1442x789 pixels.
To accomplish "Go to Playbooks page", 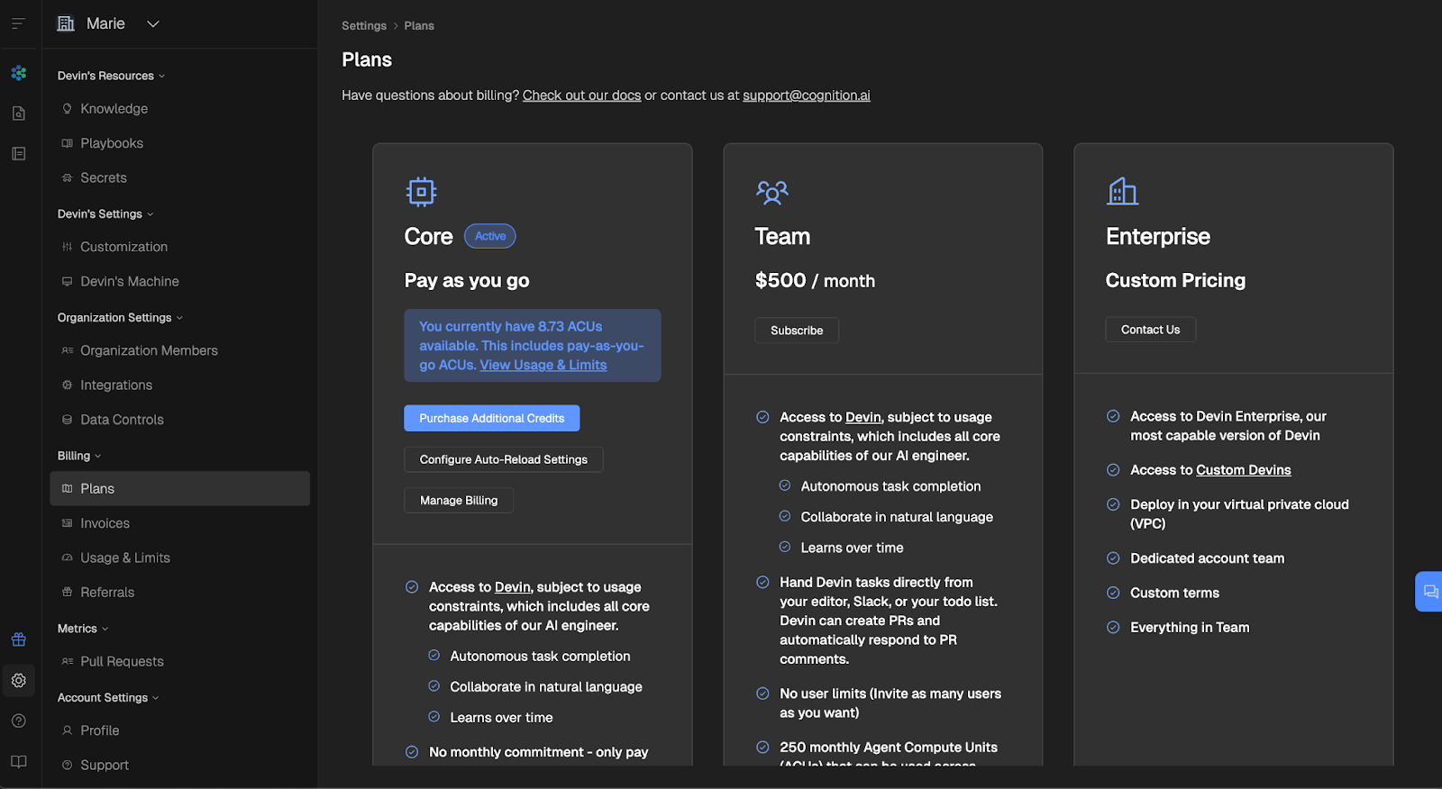I will pos(180,143).
